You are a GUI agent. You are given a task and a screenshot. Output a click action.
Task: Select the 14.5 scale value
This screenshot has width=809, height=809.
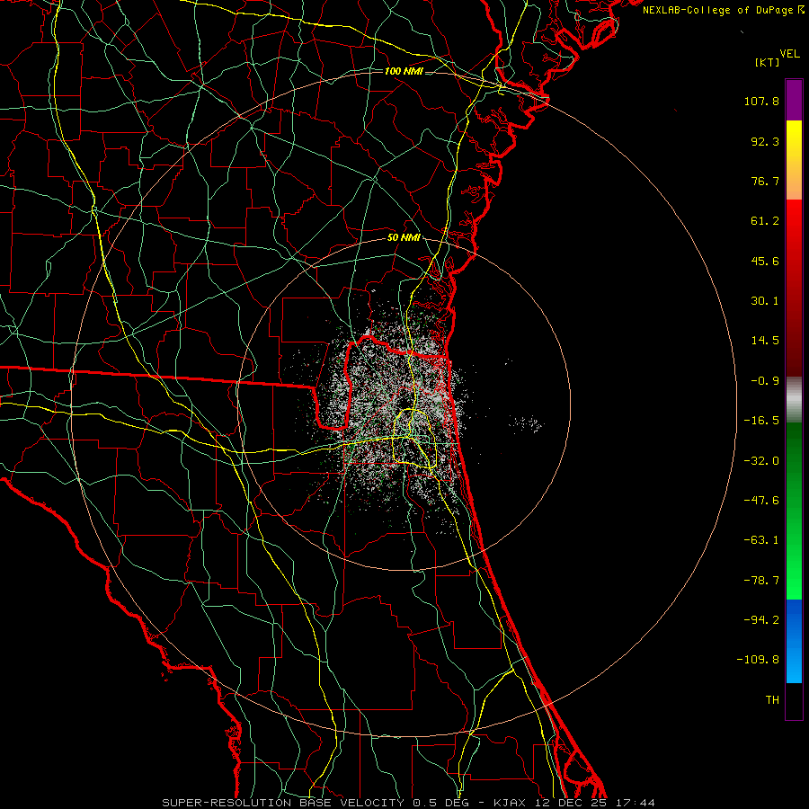(x=765, y=341)
